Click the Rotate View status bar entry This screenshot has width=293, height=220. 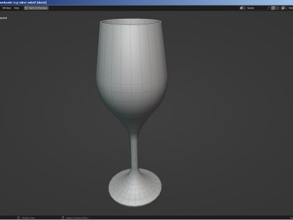click(x=26, y=218)
